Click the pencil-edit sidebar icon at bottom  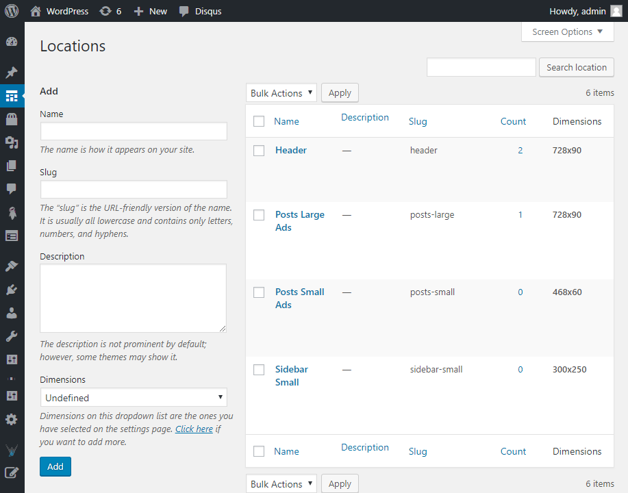click(12, 472)
